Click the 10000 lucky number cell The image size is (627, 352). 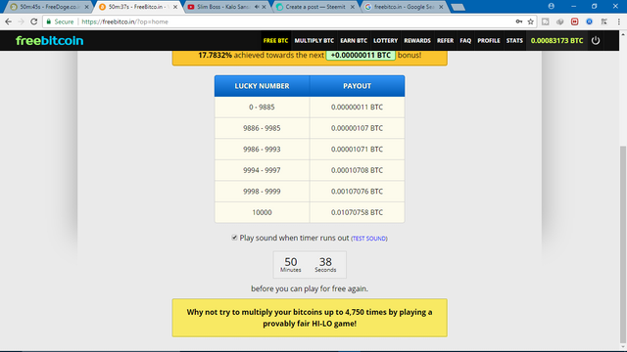[x=262, y=212]
